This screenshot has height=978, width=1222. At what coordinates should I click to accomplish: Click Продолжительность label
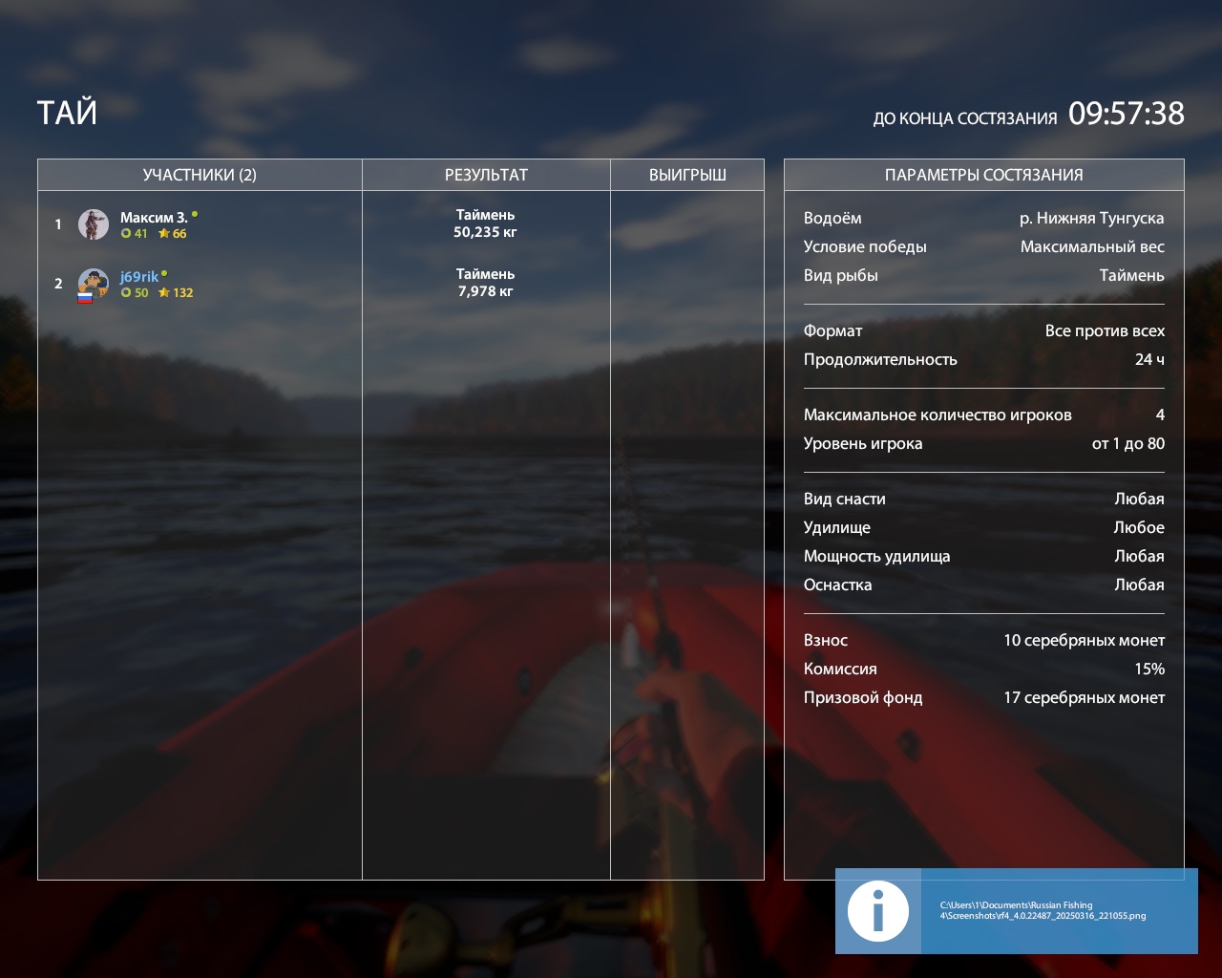880,359
